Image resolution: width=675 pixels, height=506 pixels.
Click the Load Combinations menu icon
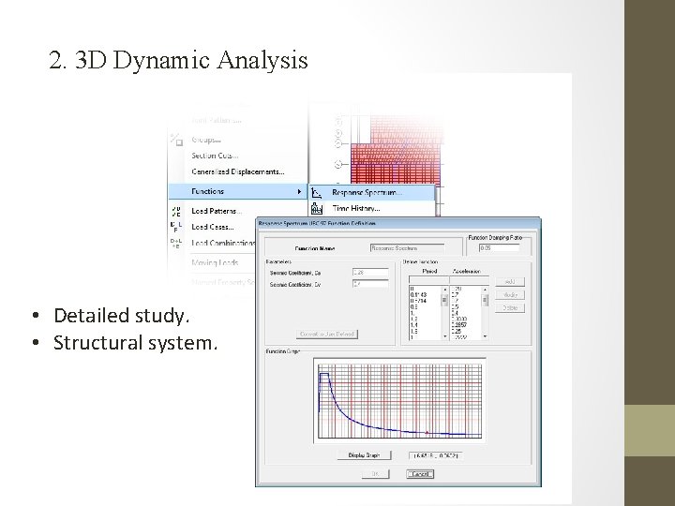[176, 243]
